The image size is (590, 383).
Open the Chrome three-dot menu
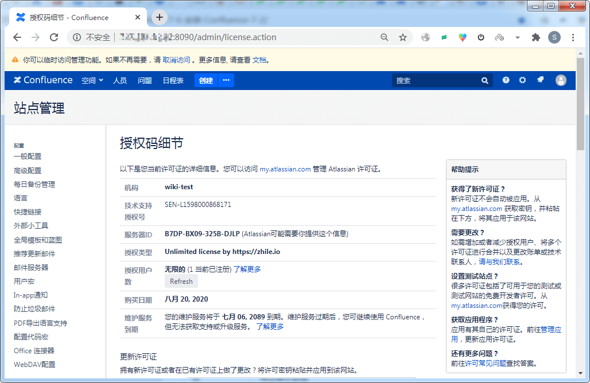pos(573,37)
